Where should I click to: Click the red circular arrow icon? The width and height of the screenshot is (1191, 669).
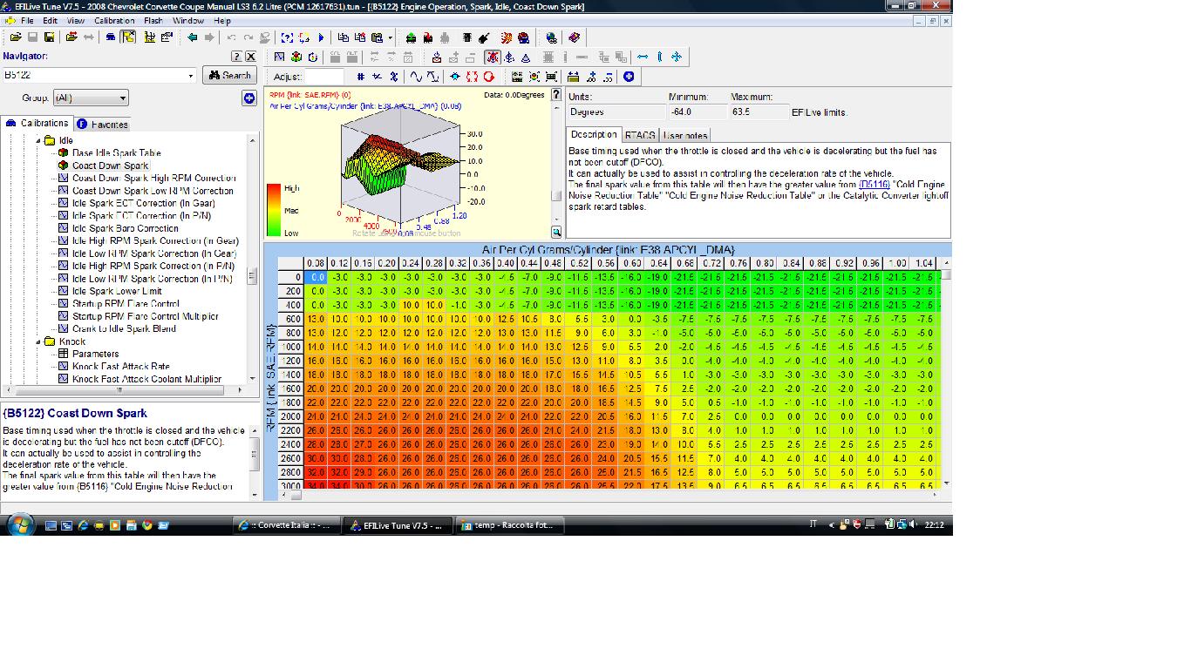point(489,77)
